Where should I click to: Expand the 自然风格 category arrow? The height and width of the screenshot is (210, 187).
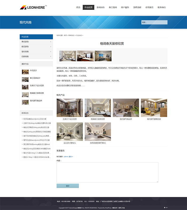(x=50, y=56)
